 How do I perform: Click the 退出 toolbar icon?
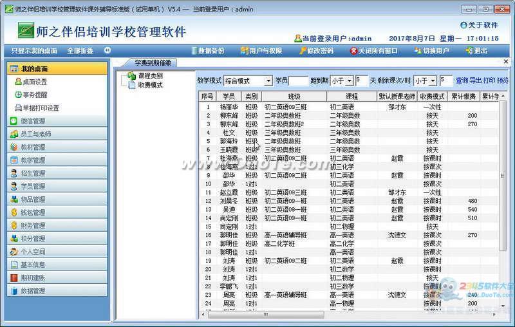[469, 51]
